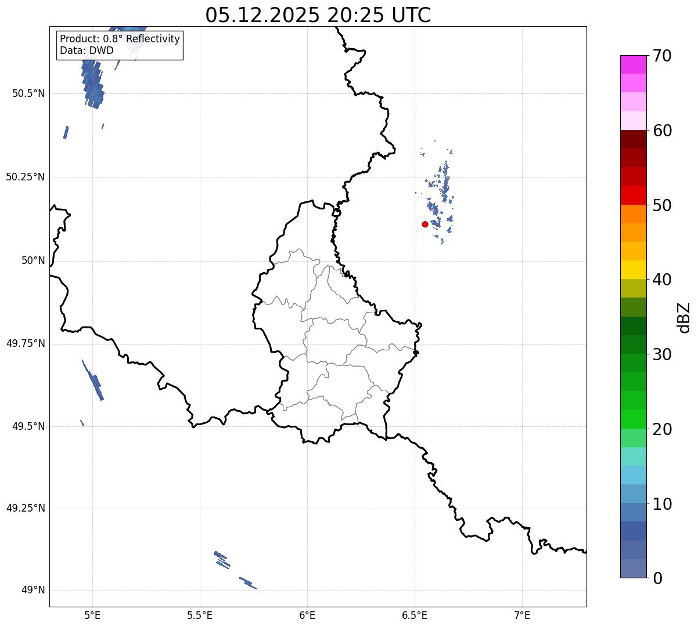Click the colorbar tick label '0'

click(657, 578)
